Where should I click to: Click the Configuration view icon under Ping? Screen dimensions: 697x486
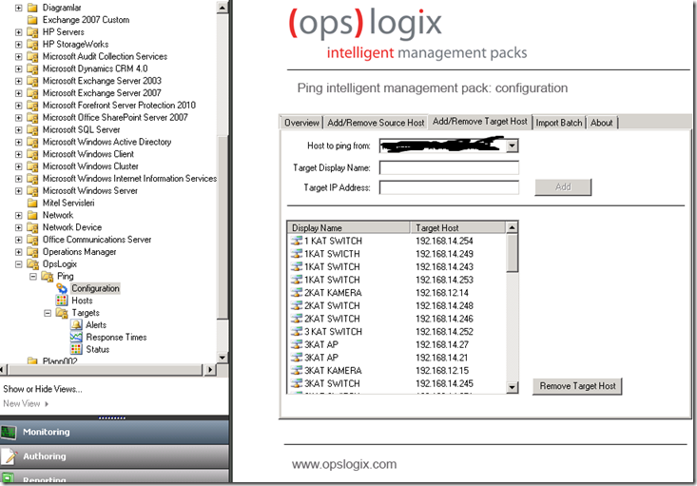[x=63, y=288]
